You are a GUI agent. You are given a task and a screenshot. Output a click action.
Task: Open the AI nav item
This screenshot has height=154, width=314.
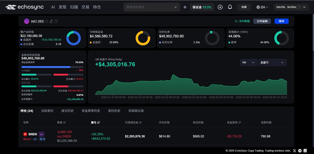pyautogui.click(x=53, y=7)
